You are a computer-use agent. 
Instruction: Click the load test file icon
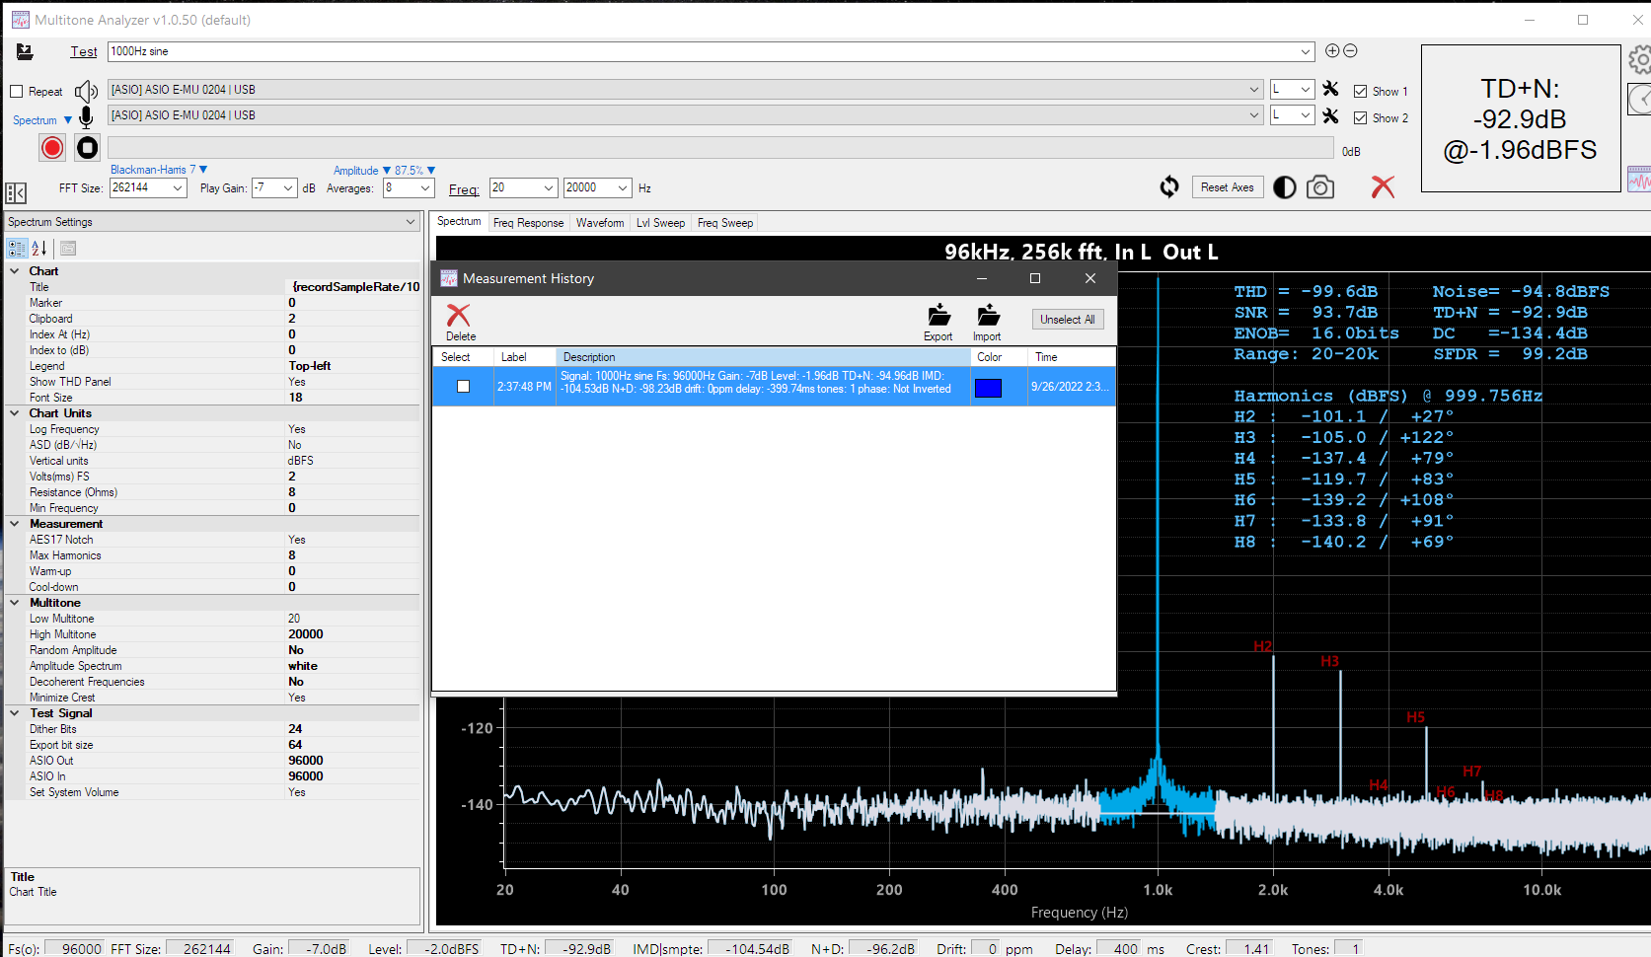coord(25,51)
